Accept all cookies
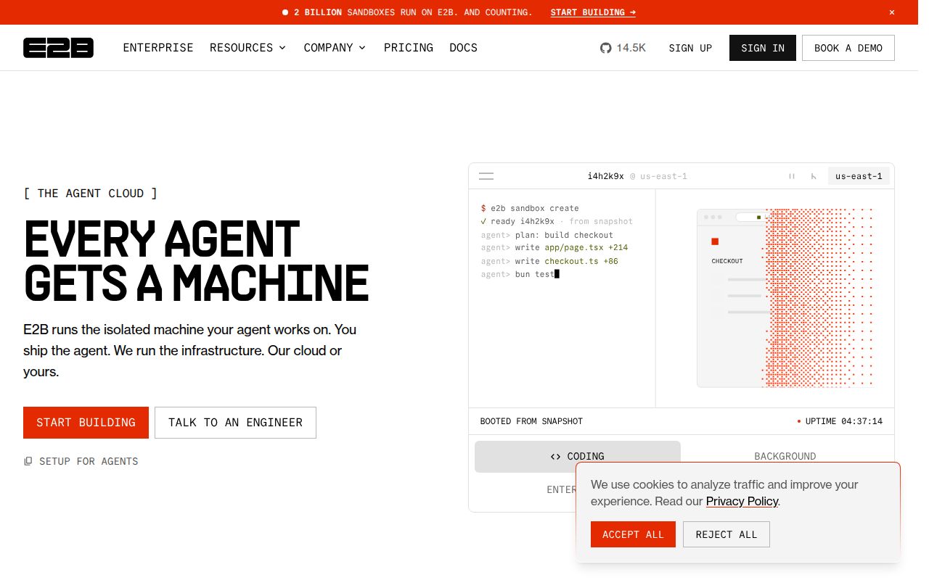 (633, 534)
